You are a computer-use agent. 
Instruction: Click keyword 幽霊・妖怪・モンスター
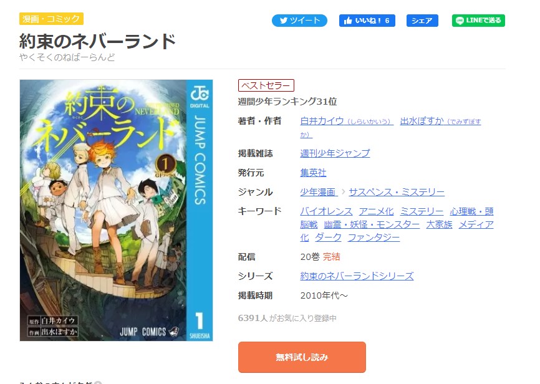pos(372,224)
